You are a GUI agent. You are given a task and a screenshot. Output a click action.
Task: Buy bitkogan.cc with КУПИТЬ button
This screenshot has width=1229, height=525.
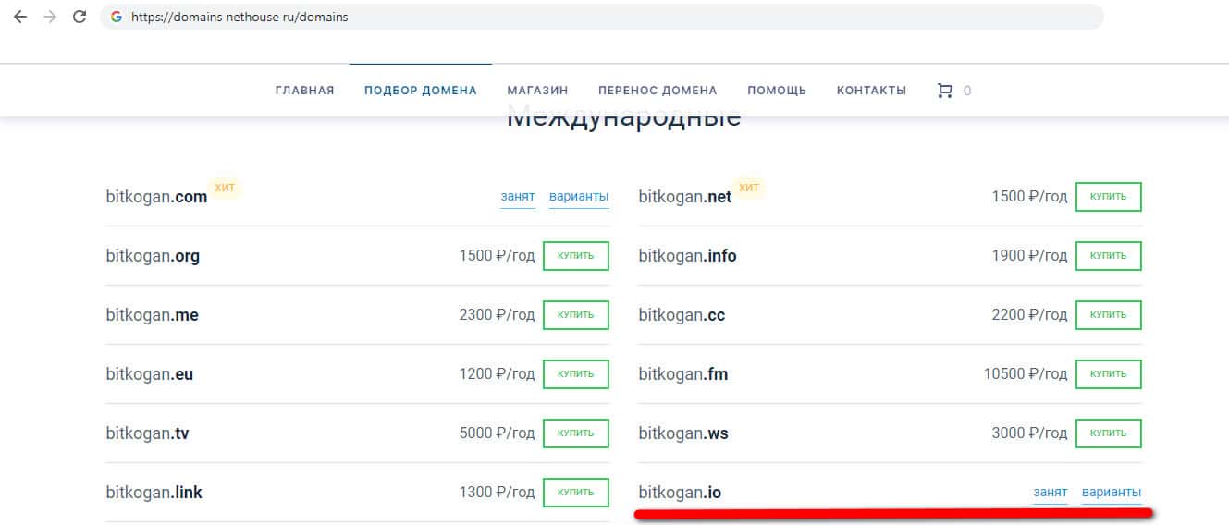(x=1109, y=315)
